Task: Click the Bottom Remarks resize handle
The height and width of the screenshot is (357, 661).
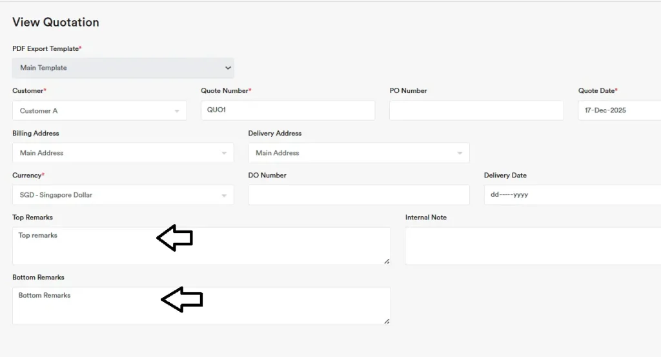Action: click(387, 321)
